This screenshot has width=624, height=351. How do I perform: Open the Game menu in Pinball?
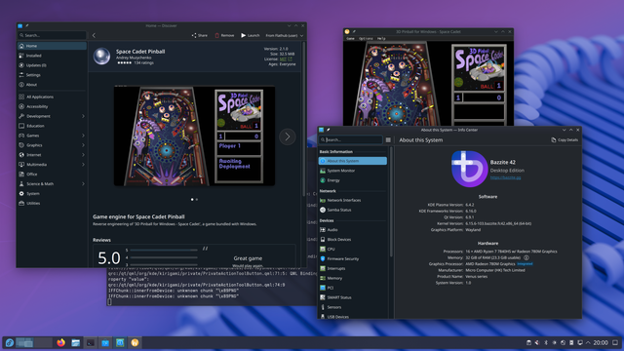tap(350, 39)
